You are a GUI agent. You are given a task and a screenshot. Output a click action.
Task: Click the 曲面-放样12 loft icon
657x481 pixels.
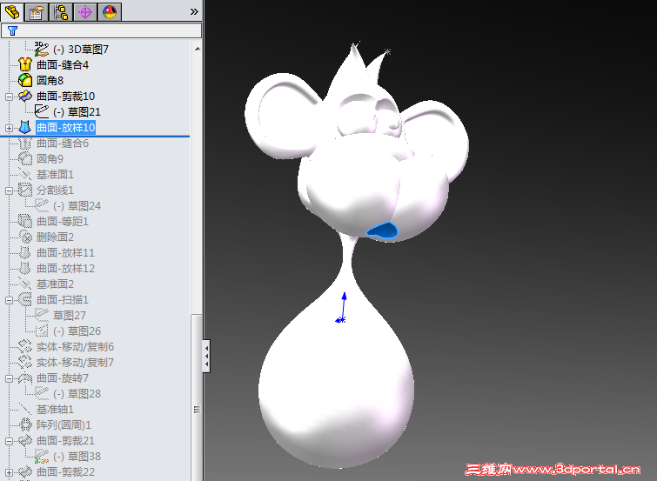click(x=25, y=268)
